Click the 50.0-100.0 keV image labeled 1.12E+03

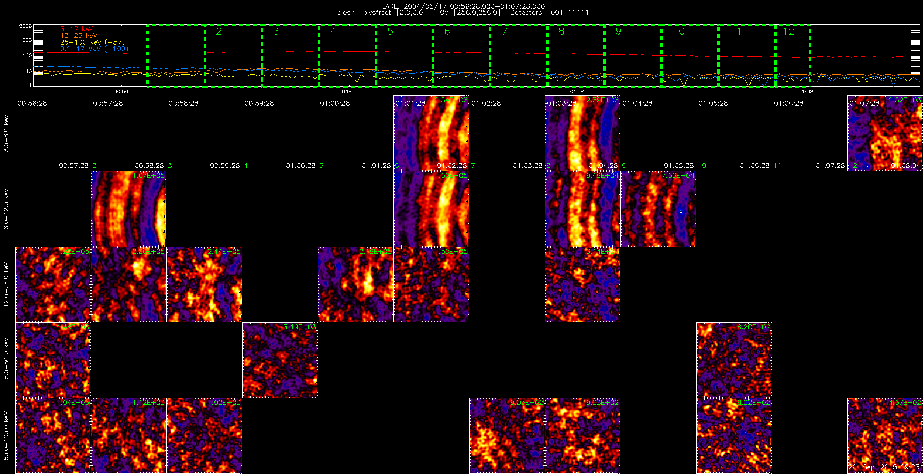click(129, 436)
